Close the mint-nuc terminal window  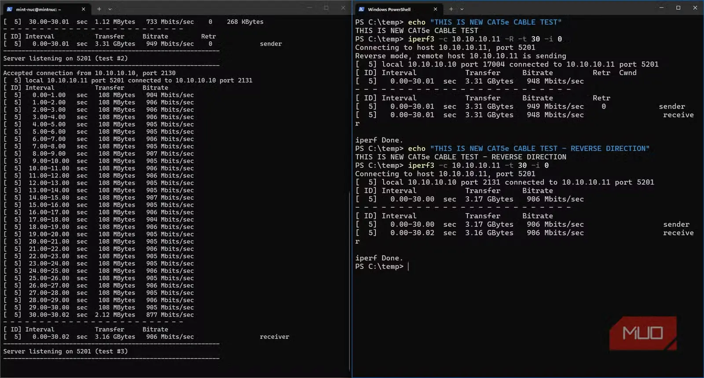[343, 7]
